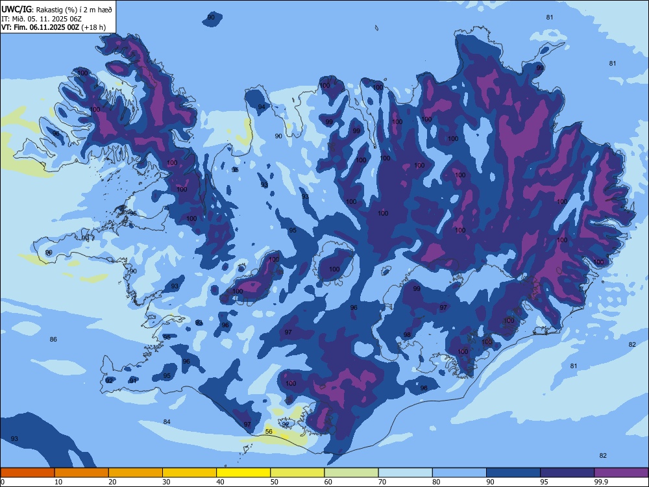Image resolution: width=649 pixels, height=487 pixels.
Task: Click the 91 value on Reykjanes peninsula
Action: (133, 381)
